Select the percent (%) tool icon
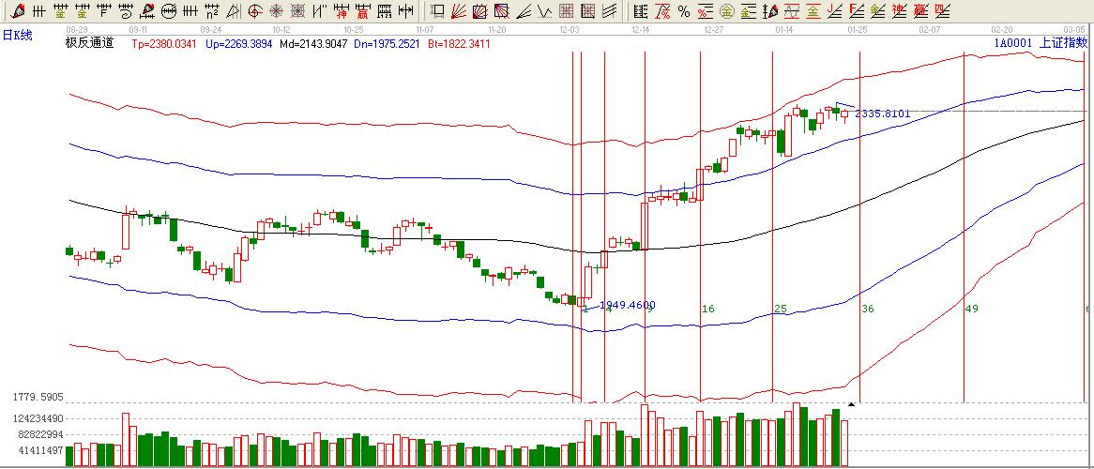Screen dimensions: 1094x469 (683, 12)
